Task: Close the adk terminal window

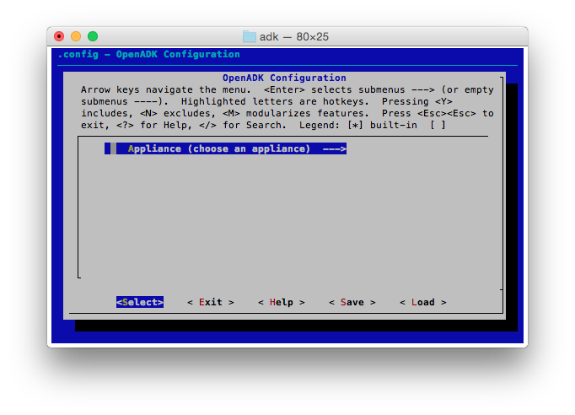Action: click(x=59, y=36)
